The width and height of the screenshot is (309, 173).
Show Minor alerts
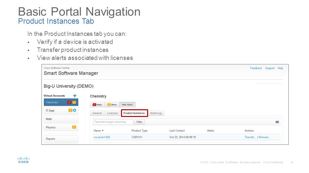pos(112,104)
